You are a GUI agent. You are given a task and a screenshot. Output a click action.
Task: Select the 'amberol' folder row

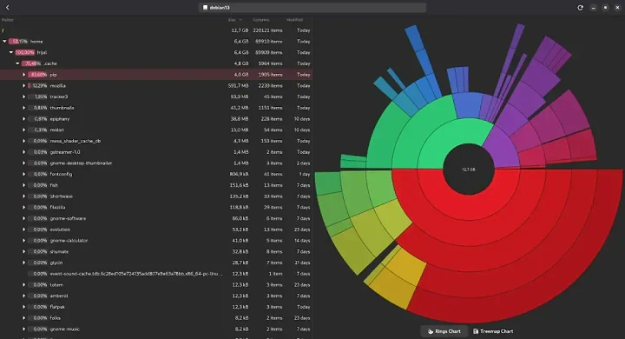click(x=156, y=296)
